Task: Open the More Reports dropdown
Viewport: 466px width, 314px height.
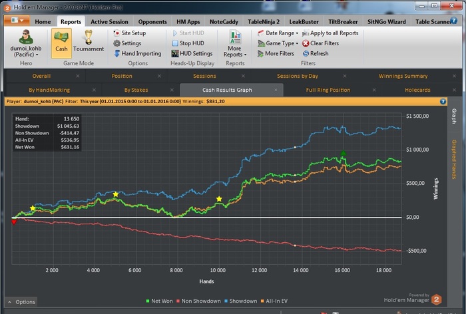Action: click(234, 44)
